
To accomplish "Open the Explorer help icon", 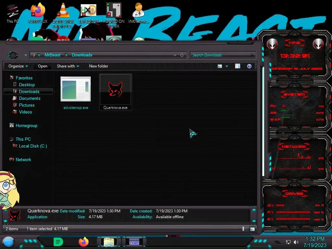I will [x=249, y=66].
